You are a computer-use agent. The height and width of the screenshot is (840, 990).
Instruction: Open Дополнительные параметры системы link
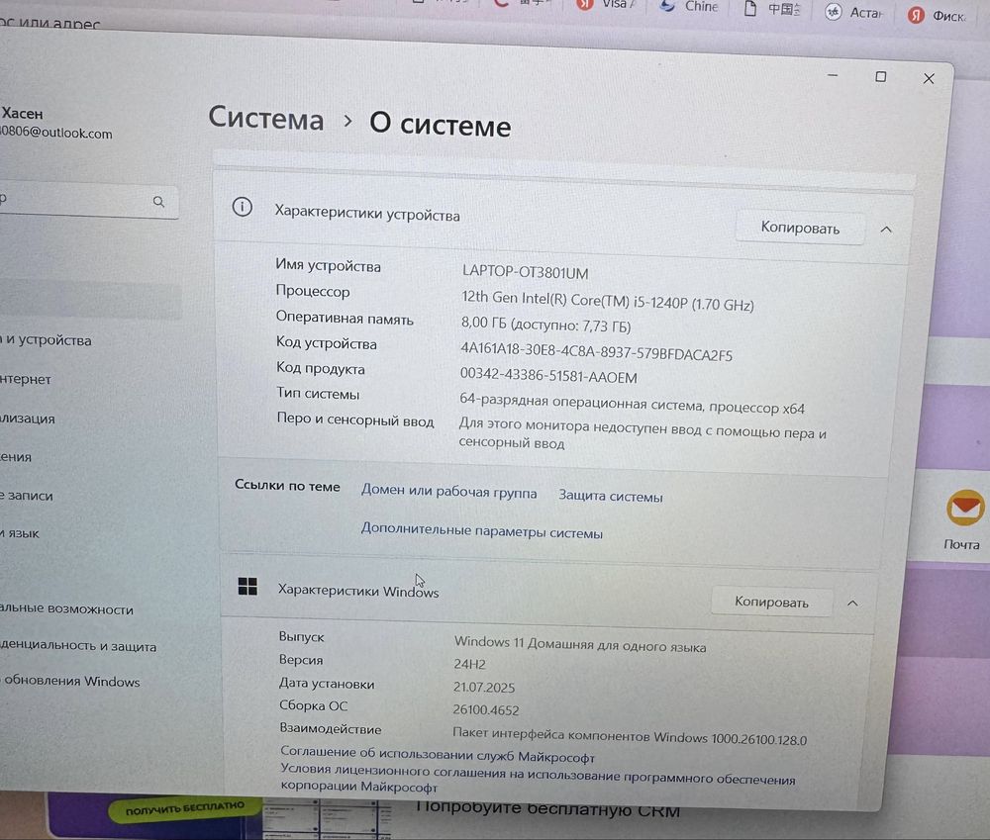[481, 530]
